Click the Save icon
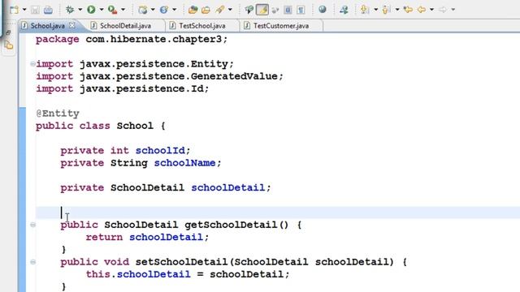The height and width of the screenshot is (292, 520). [35, 10]
